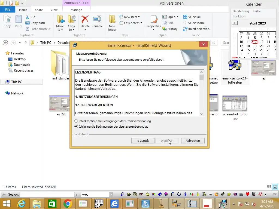Open the Manage tab under Application Tools
The image size is (279, 209).
pos(76,10)
